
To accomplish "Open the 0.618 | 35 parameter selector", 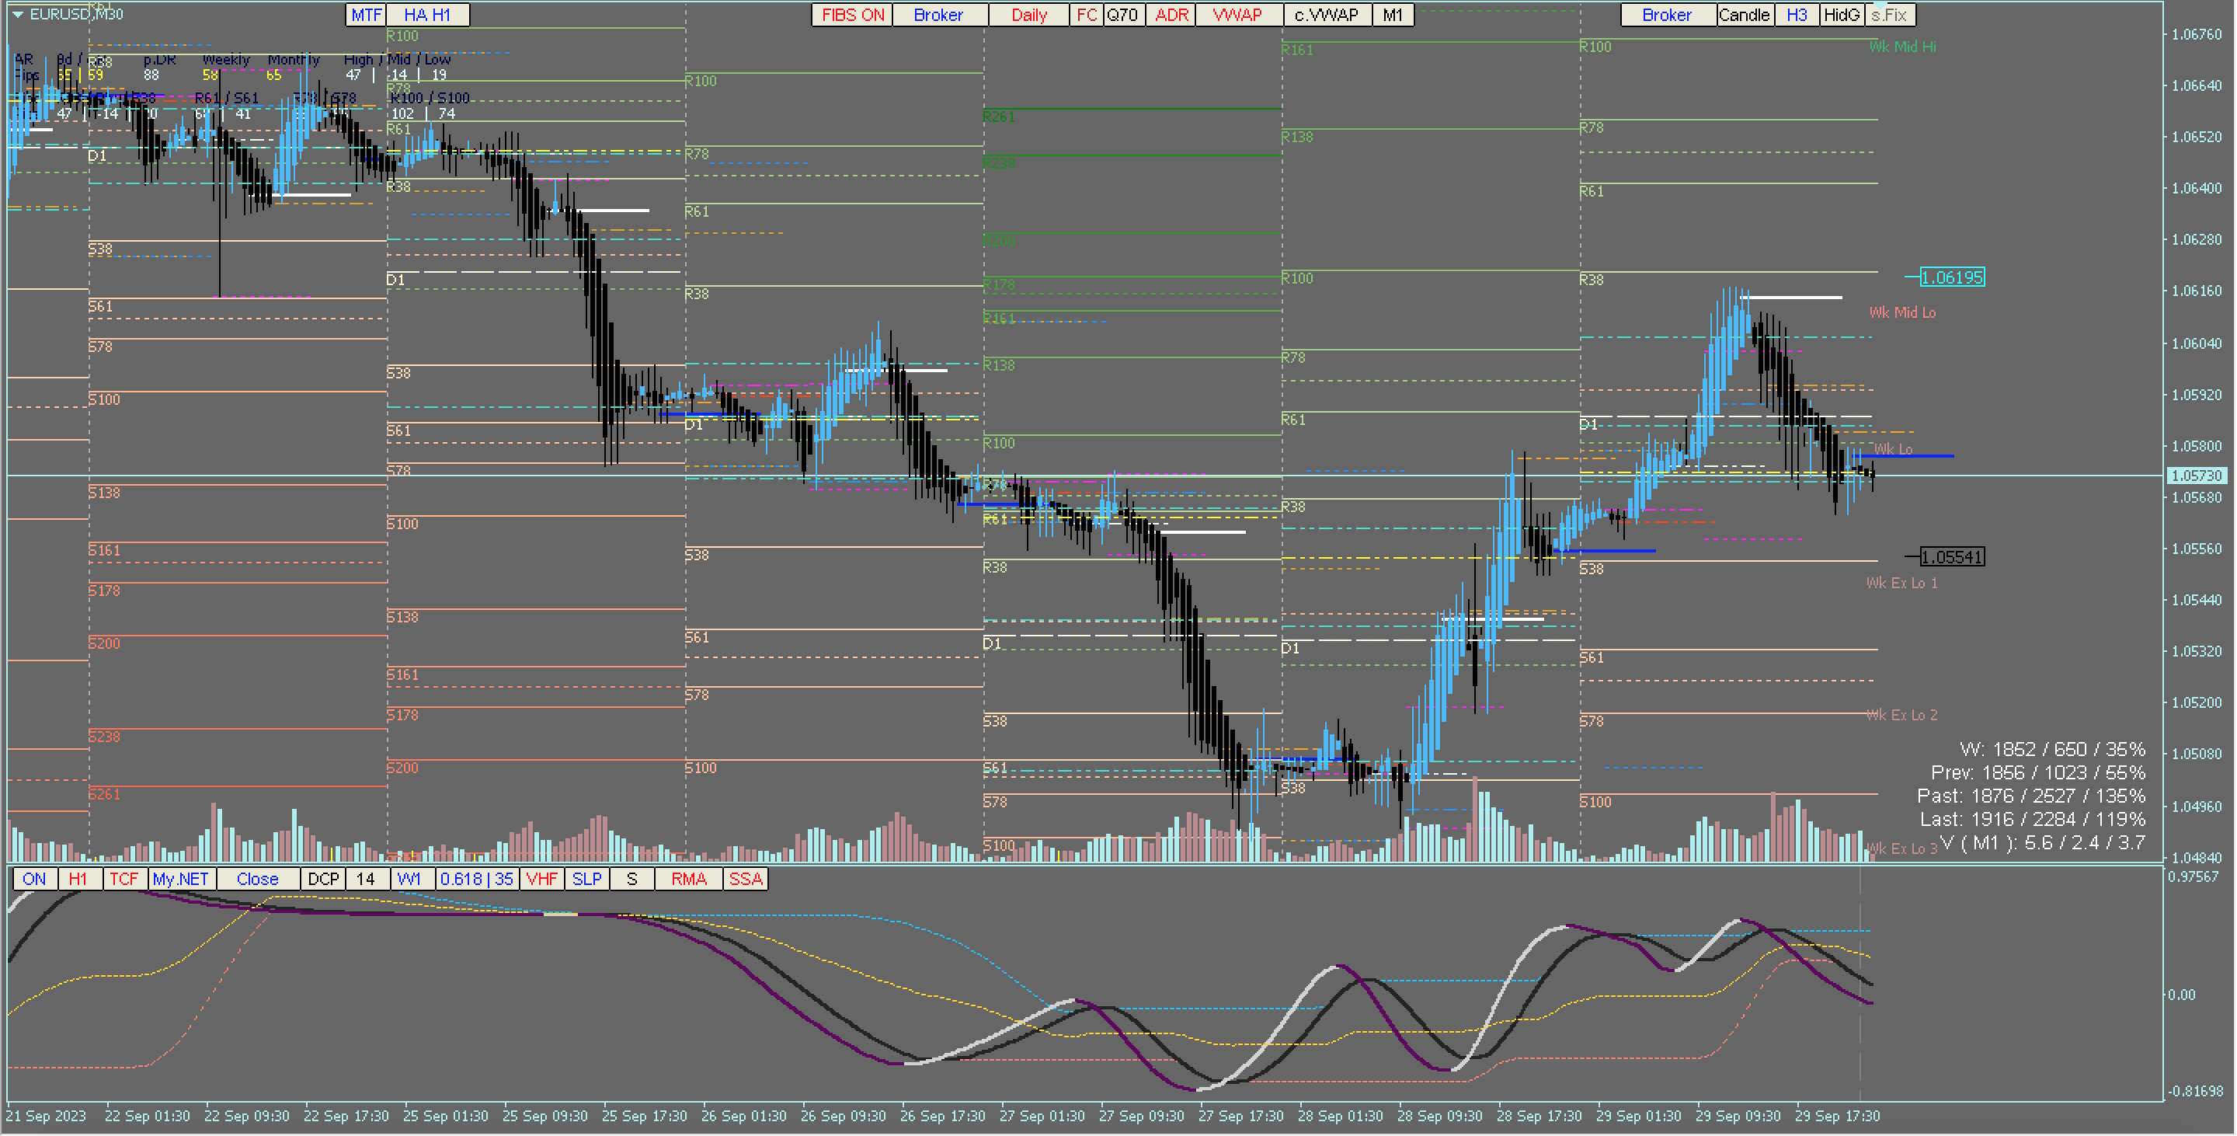I will 476,879.
